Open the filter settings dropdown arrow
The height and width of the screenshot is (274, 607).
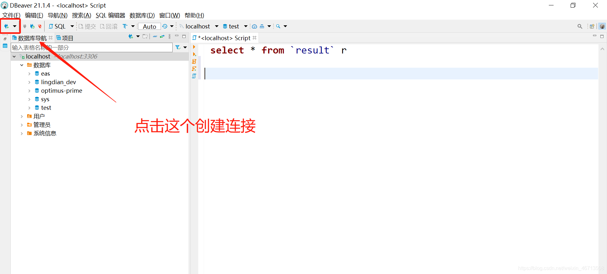185,47
